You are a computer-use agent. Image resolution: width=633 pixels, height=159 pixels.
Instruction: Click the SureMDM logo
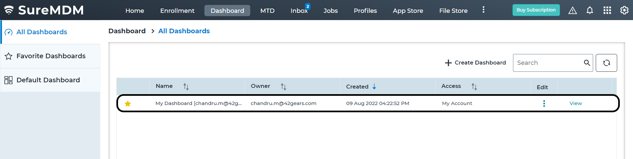point(44,10)
